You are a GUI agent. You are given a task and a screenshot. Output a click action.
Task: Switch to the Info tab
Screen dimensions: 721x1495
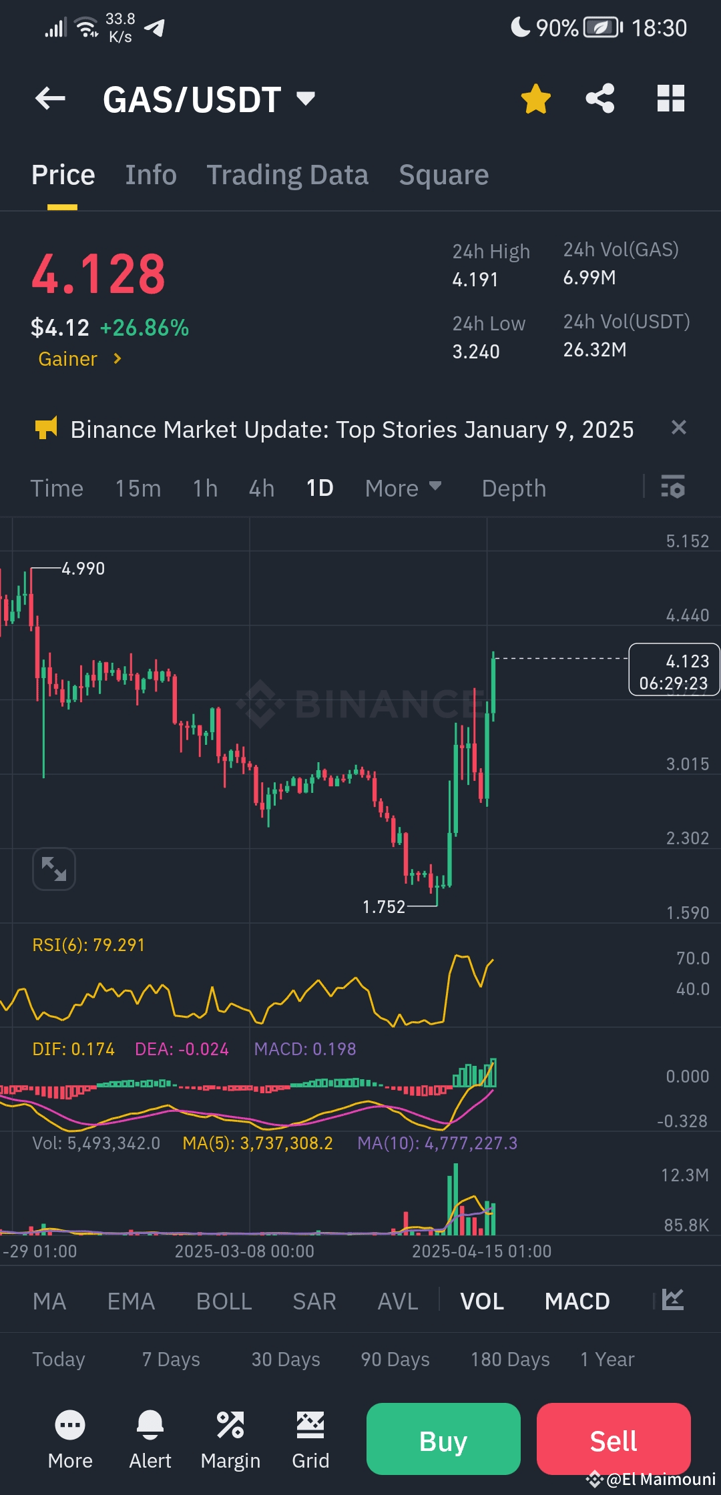151,175
